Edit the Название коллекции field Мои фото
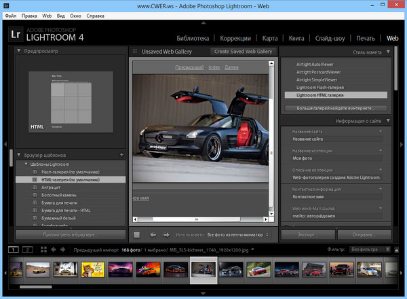The image size is (407, 299). coord(337,158)
